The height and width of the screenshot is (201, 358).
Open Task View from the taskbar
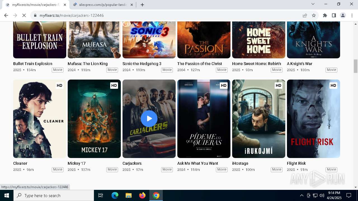[101, 195]
